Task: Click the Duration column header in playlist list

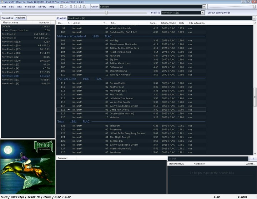Action: tap(44, 22)
